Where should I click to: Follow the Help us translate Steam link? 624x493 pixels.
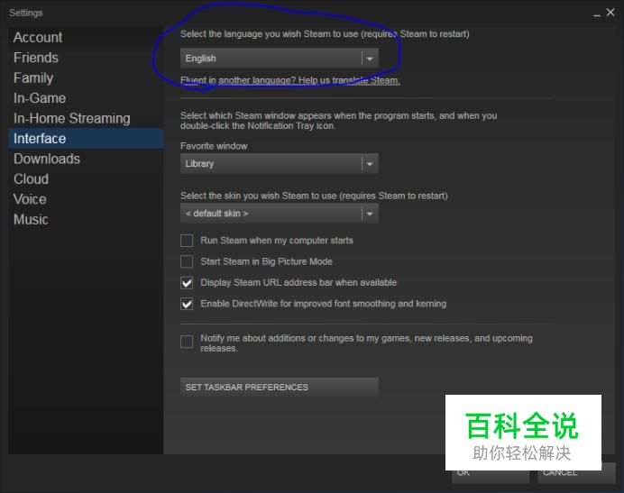[x=289, y=80]
